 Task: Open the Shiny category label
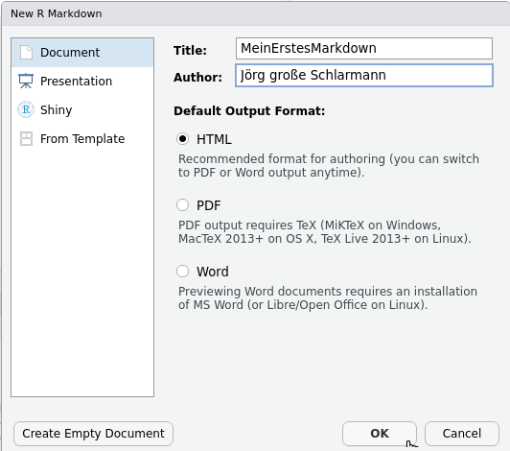pos(56,110)
